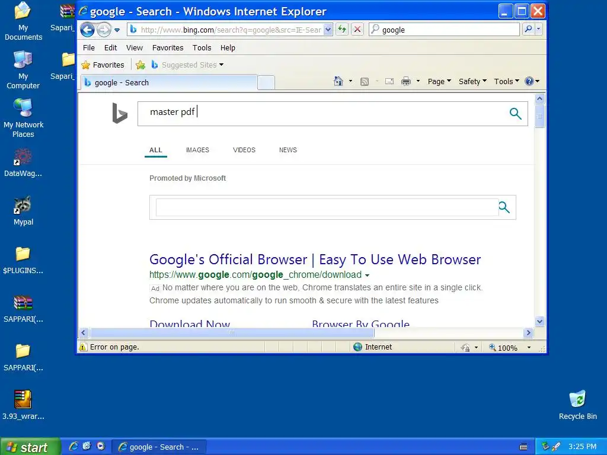
Task: Open a new blank tab
Action: tap(266, 83)
